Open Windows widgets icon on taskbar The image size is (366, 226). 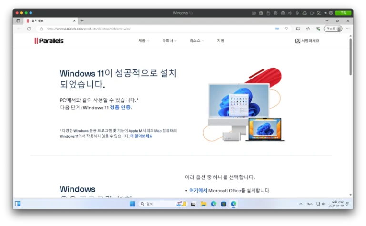[x=18, y=204]
